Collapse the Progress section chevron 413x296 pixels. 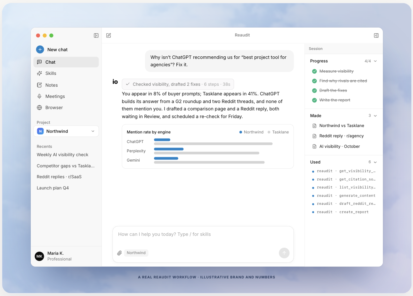pos(375,61)
